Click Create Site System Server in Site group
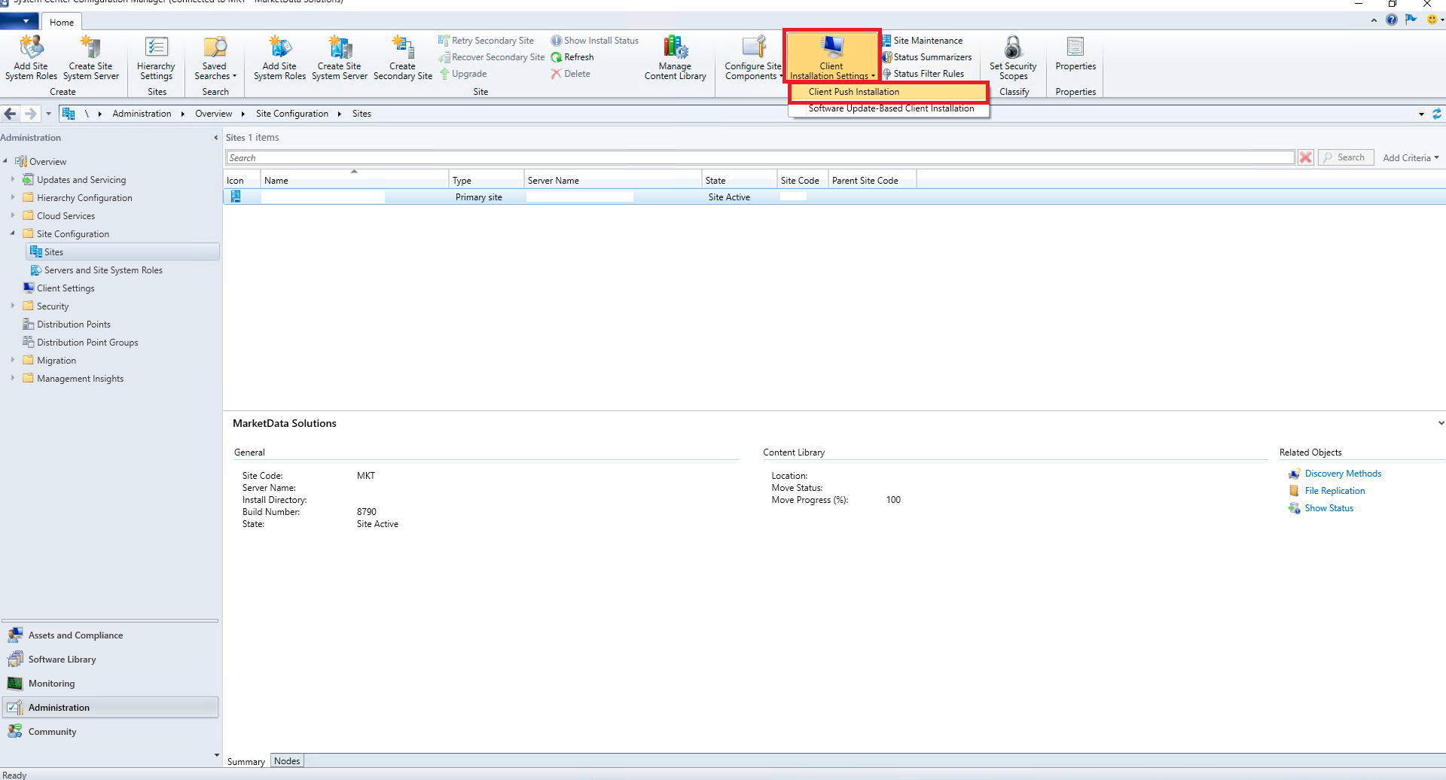This screenshot has width=1446, height=780. pyautogui.click(x=340, y=58)
